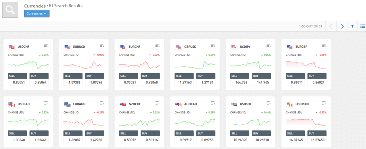Click the USDSEK flag icon
This screenshot has width=366, height=149.
pos(234,104)
